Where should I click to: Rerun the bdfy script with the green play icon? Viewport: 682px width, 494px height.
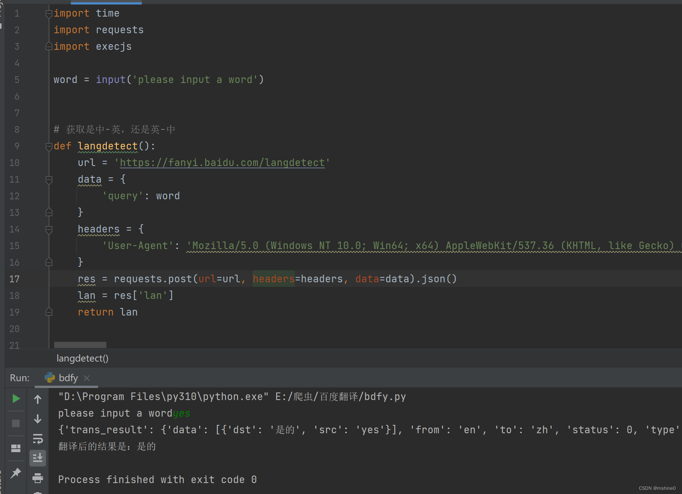pos(16,399)
